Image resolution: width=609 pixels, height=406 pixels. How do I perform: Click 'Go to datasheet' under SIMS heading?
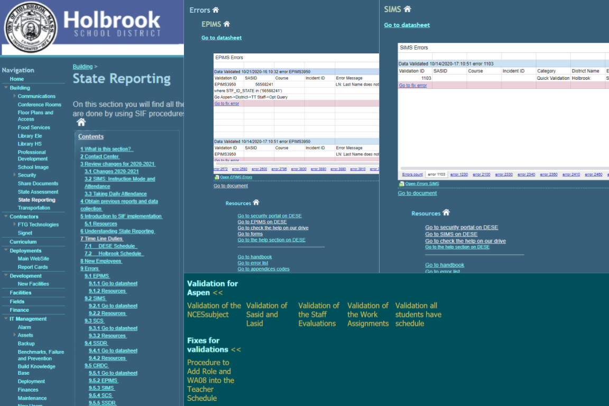[407, 25]
